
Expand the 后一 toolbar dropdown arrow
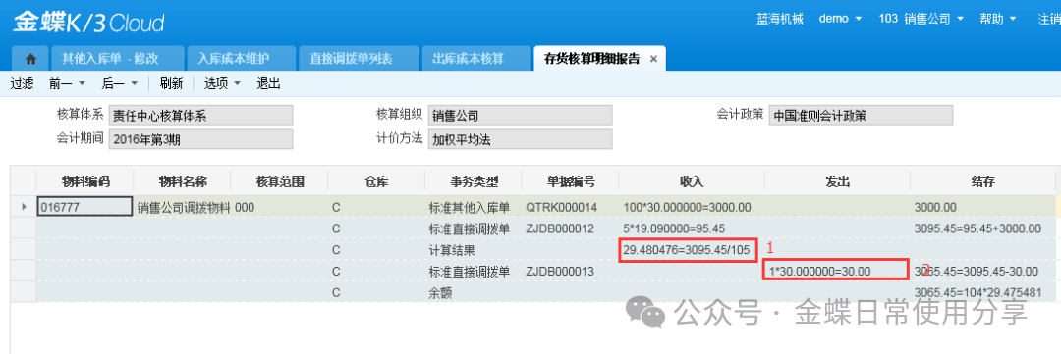tap(134, 83)
